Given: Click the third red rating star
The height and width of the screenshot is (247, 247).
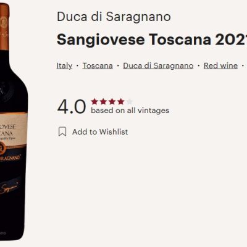Looking at the screenshot, I should [x=112, y=101].
